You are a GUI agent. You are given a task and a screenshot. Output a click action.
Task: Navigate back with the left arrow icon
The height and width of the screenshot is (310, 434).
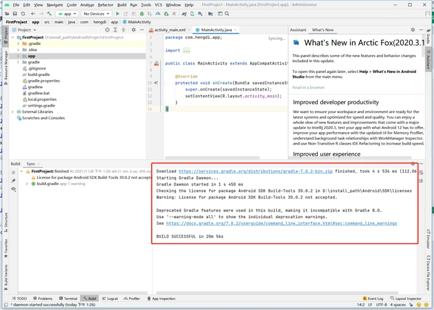(33, 14)
